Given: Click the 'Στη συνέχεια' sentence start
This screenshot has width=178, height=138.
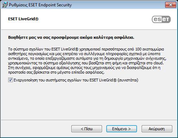Looking at the screenshot, I should [20, 68].
